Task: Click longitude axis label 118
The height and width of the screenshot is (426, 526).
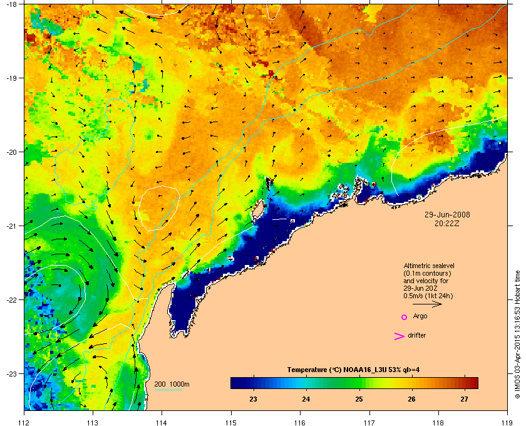Action: pos(438,422)
